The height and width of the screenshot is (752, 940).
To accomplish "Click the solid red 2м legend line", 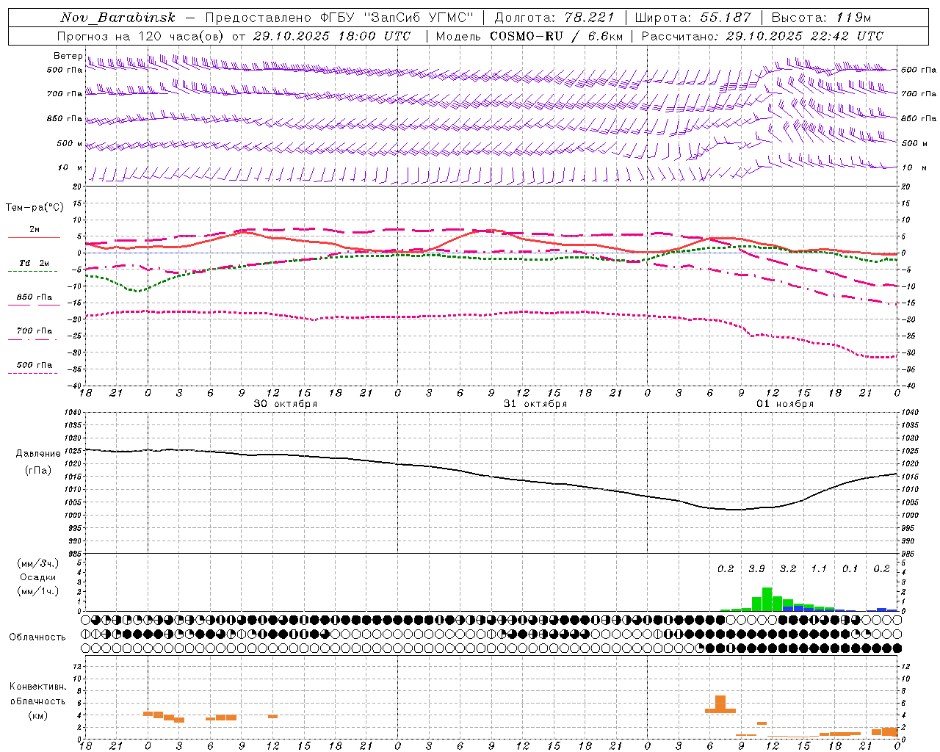I will coord(34,238).
